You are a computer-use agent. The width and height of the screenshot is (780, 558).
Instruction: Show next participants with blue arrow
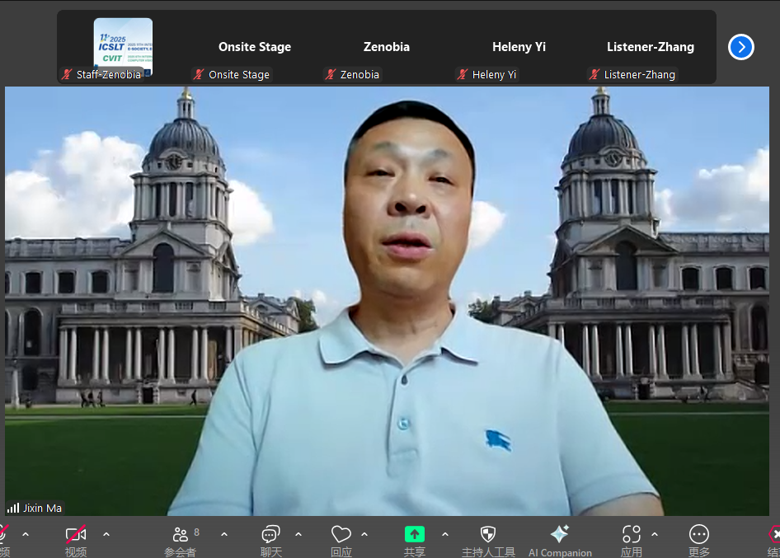coord(741,47)
